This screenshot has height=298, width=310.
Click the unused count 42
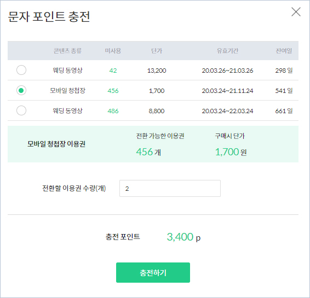click(x=113, y=71)
